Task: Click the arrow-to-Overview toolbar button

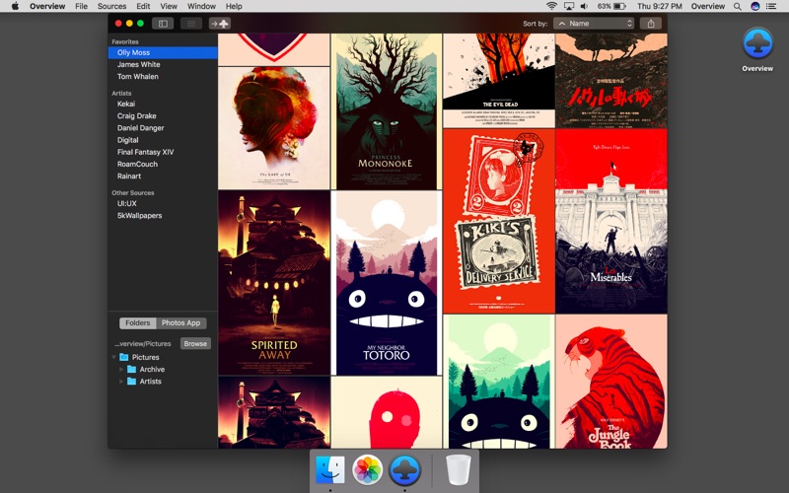Action: pyautogui.click(x=219, y=24)
